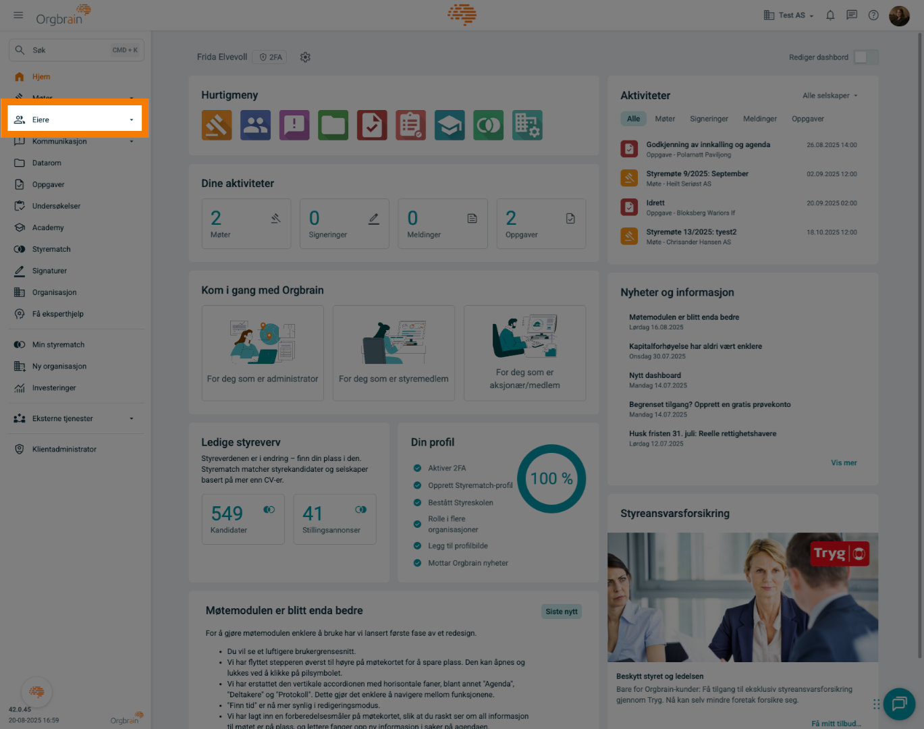Image resolution: width=924 pixels, height=729 pixels.
Task: Click the Vis mer link under news
Action: pyautogui.click(x=844, y=463)
